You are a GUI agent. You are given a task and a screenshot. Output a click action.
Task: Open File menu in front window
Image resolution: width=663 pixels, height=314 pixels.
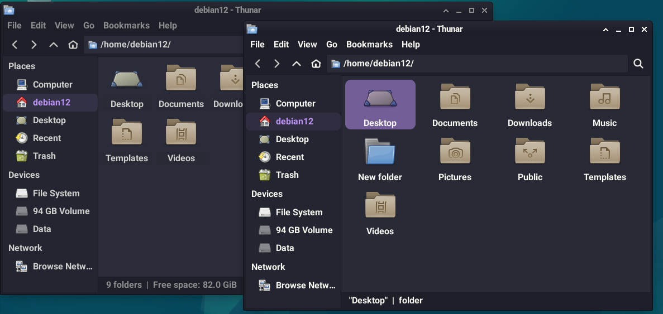coord(257,44)
